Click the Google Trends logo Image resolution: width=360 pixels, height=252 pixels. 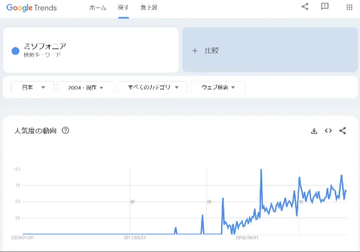(32, 8)
